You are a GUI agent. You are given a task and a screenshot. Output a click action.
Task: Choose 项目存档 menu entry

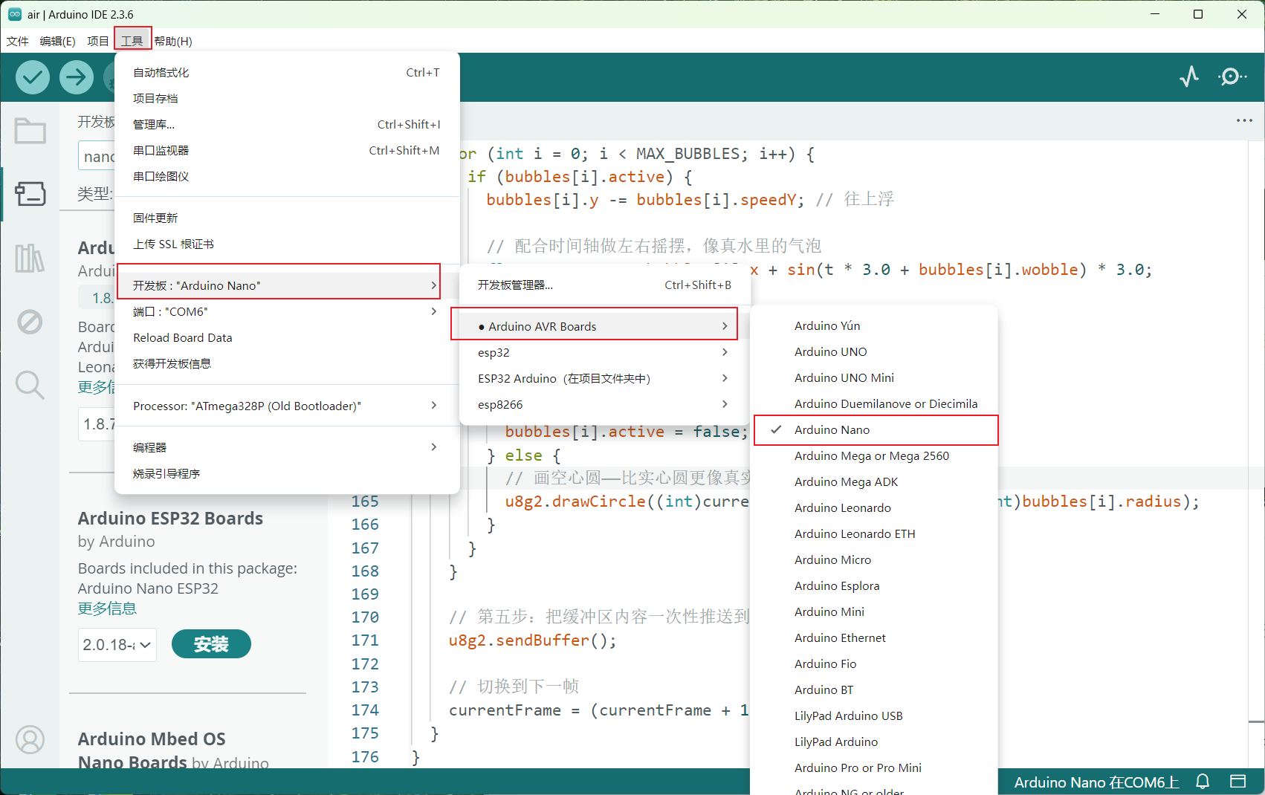(x=286, y=98)
